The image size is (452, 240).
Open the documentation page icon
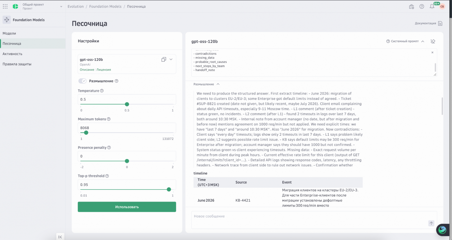[x=440, y=23]
